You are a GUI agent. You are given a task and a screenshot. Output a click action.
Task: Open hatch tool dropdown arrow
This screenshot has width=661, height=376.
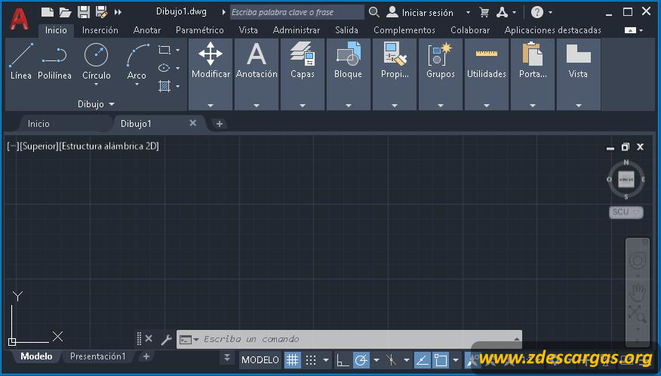click(178, 86)
